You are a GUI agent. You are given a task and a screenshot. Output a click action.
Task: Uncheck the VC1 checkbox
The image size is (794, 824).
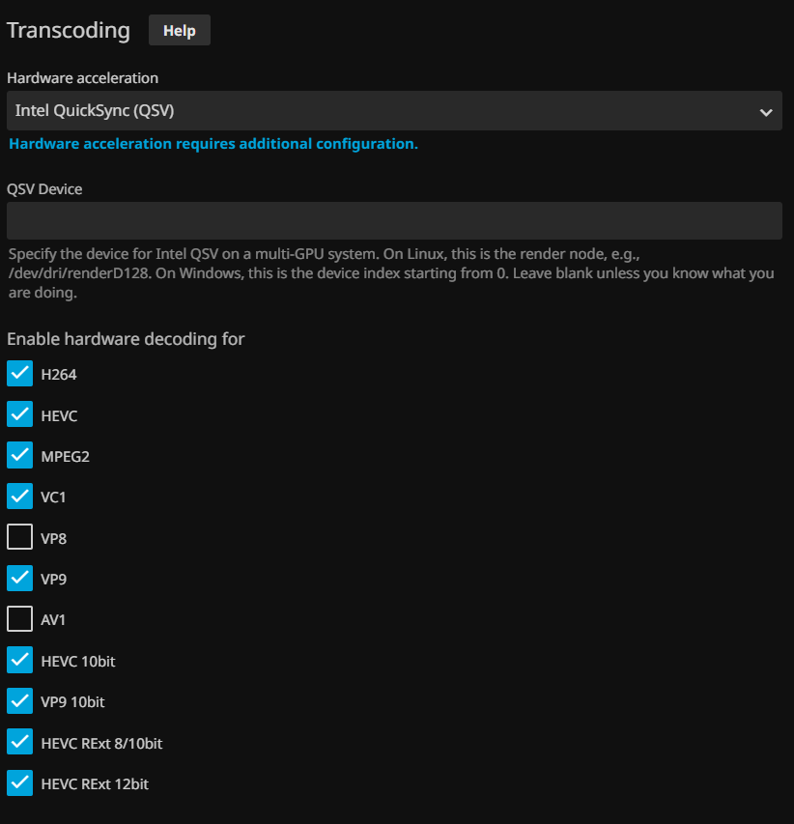pyautogui.click(x=20, y=497)
